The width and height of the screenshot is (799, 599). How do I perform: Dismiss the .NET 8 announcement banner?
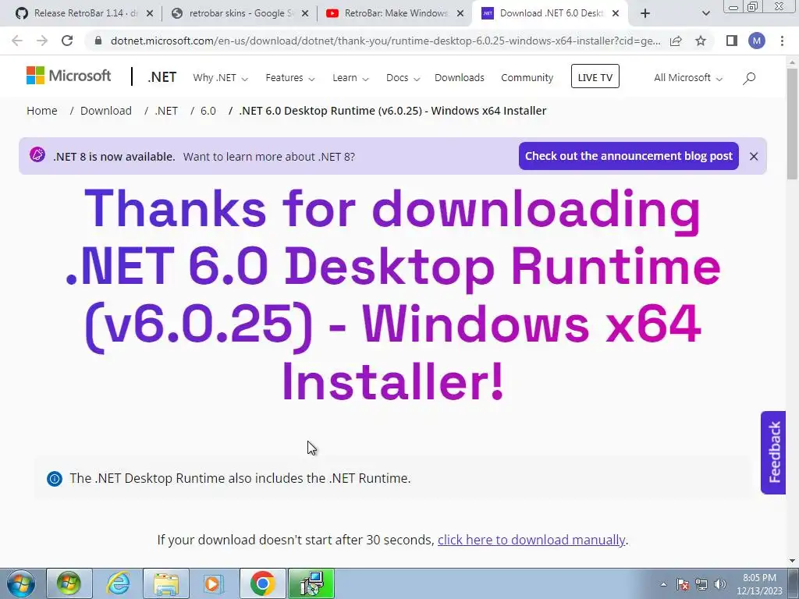pos(754,156)
